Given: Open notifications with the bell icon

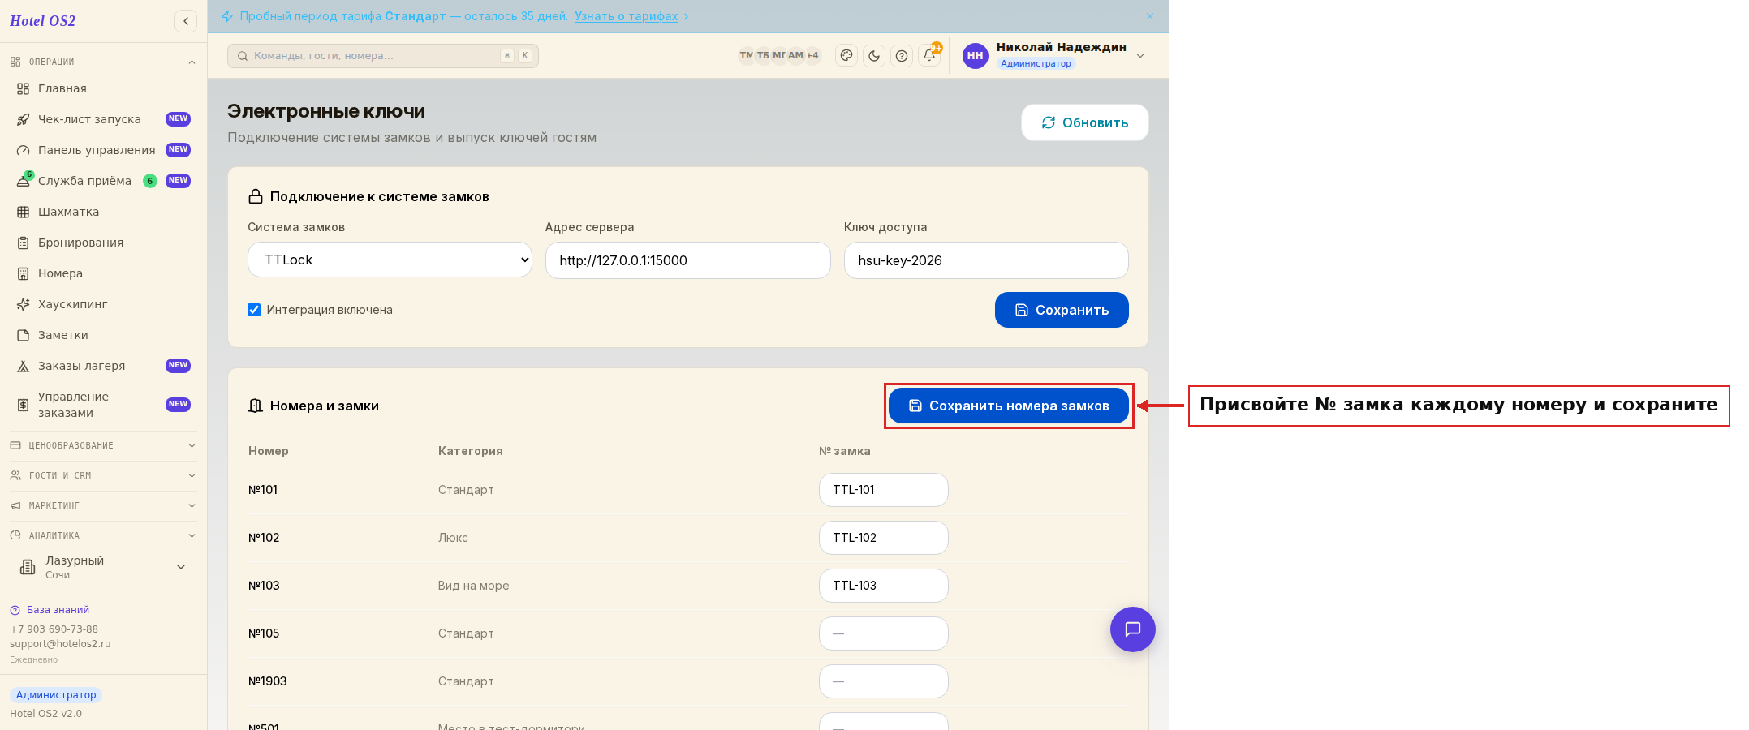Looking at the screenshot, I should pos(929,55).
